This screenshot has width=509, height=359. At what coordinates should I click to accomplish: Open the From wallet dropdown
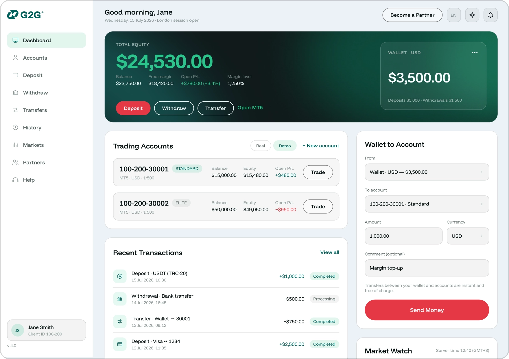click(427, 172)
